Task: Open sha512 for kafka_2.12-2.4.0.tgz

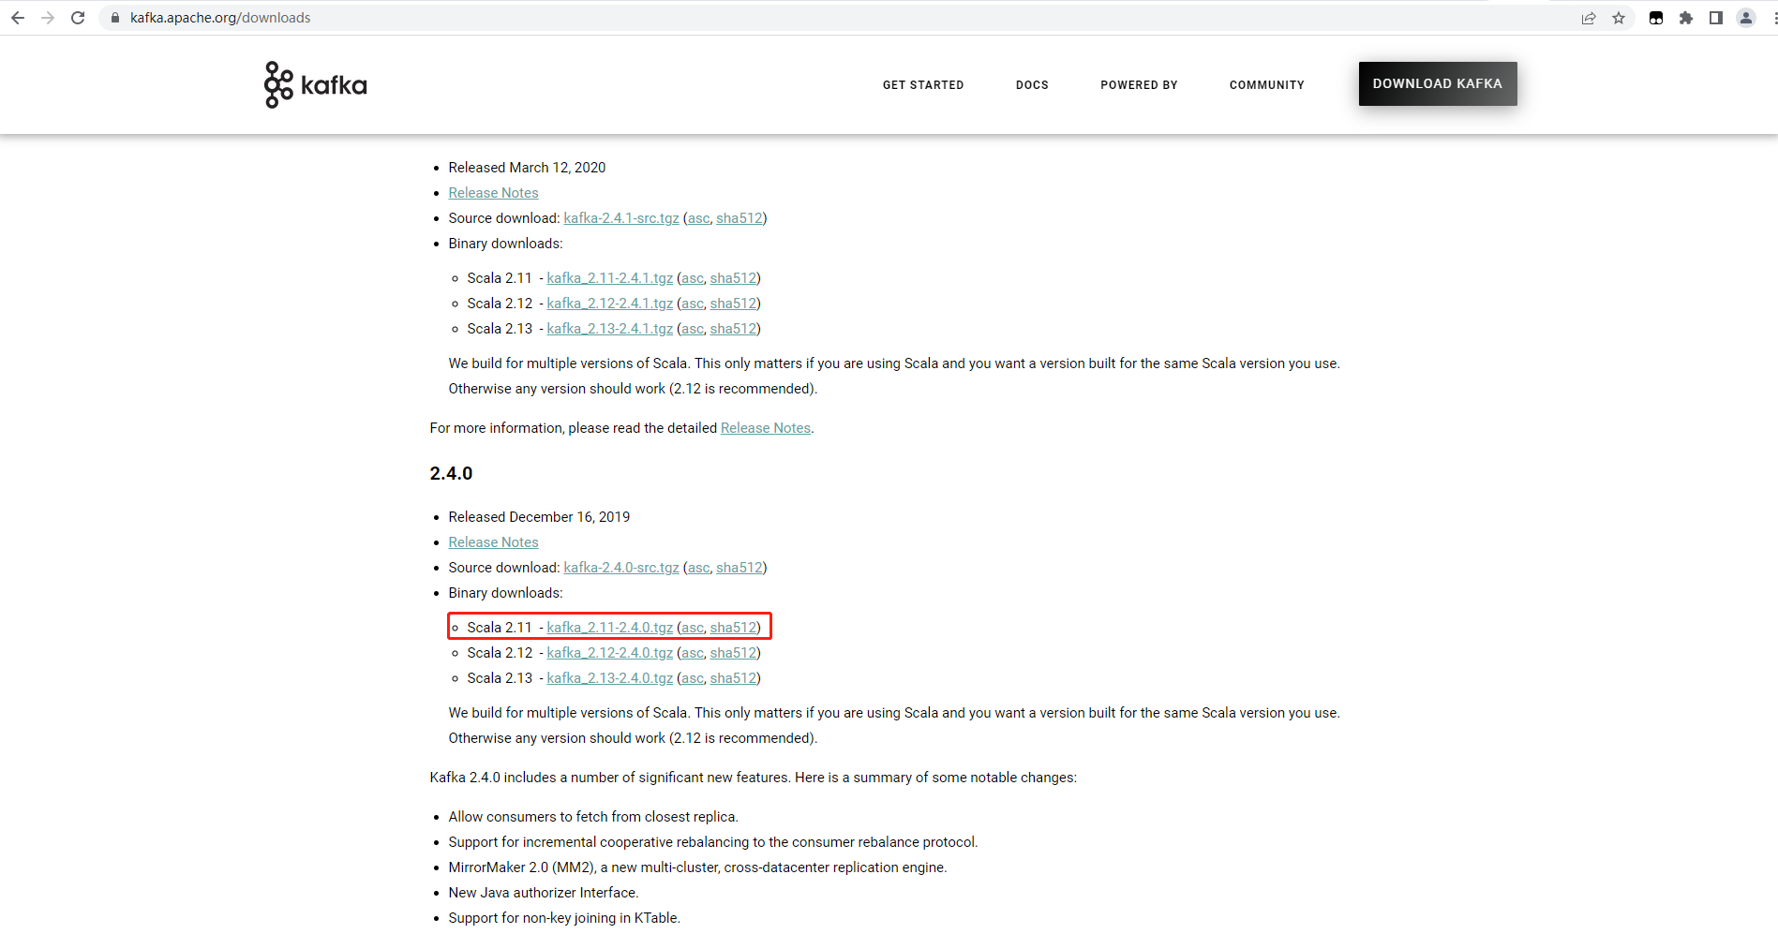Action: tap(733, 653)
